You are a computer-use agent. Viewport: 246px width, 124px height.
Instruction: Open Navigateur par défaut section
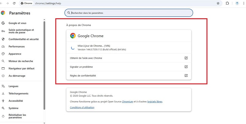(21, 69)
